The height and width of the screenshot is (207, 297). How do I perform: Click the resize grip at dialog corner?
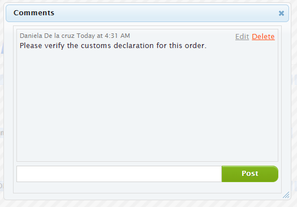coord(286,195)
